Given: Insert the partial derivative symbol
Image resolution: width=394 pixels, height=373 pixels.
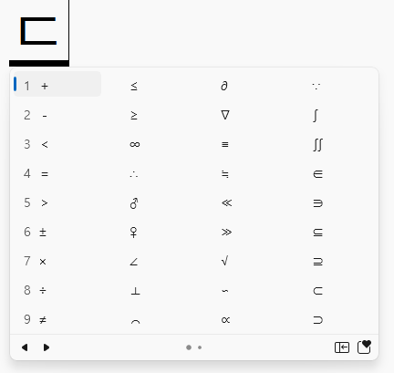Looking at the screenshot, I should 224,86.
